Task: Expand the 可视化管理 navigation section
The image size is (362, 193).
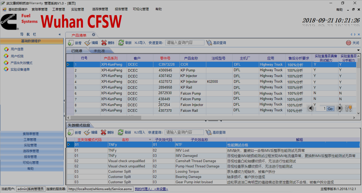Action: pyautogui.click(x=32, y=163)
